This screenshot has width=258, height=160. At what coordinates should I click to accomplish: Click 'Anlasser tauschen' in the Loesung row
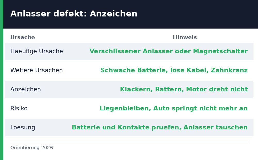(215, 127)
